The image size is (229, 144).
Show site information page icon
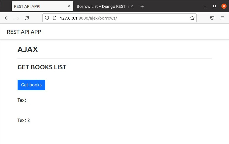(54, 18)
